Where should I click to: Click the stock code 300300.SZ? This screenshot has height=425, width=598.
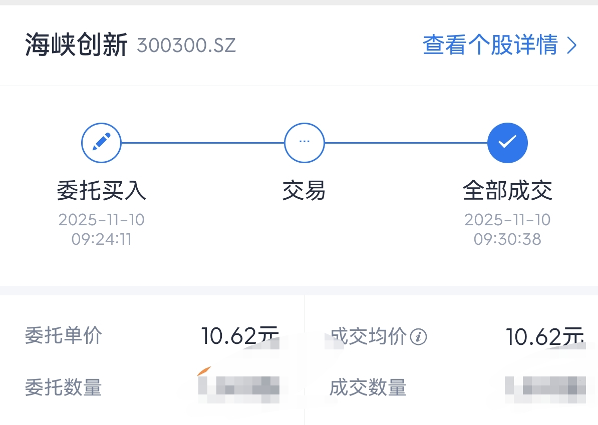186,46
